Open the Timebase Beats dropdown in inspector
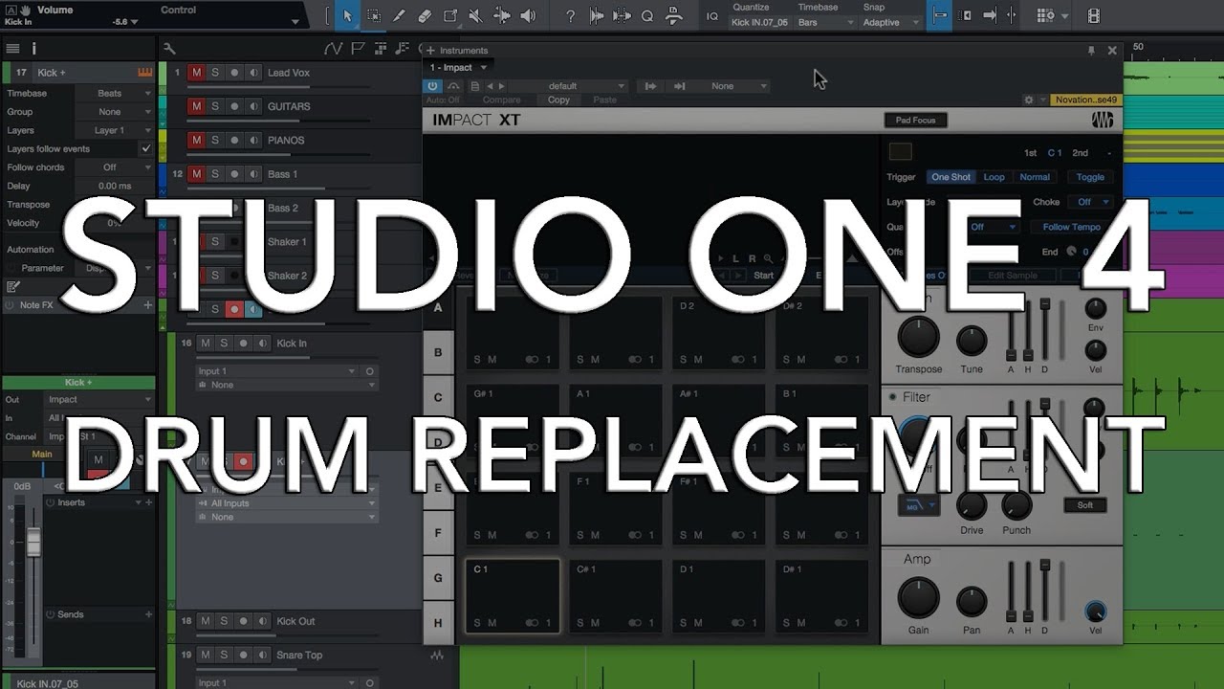The width and height of the screenshot is (1224, 689). pyautogui.click(x=114, y=94)
